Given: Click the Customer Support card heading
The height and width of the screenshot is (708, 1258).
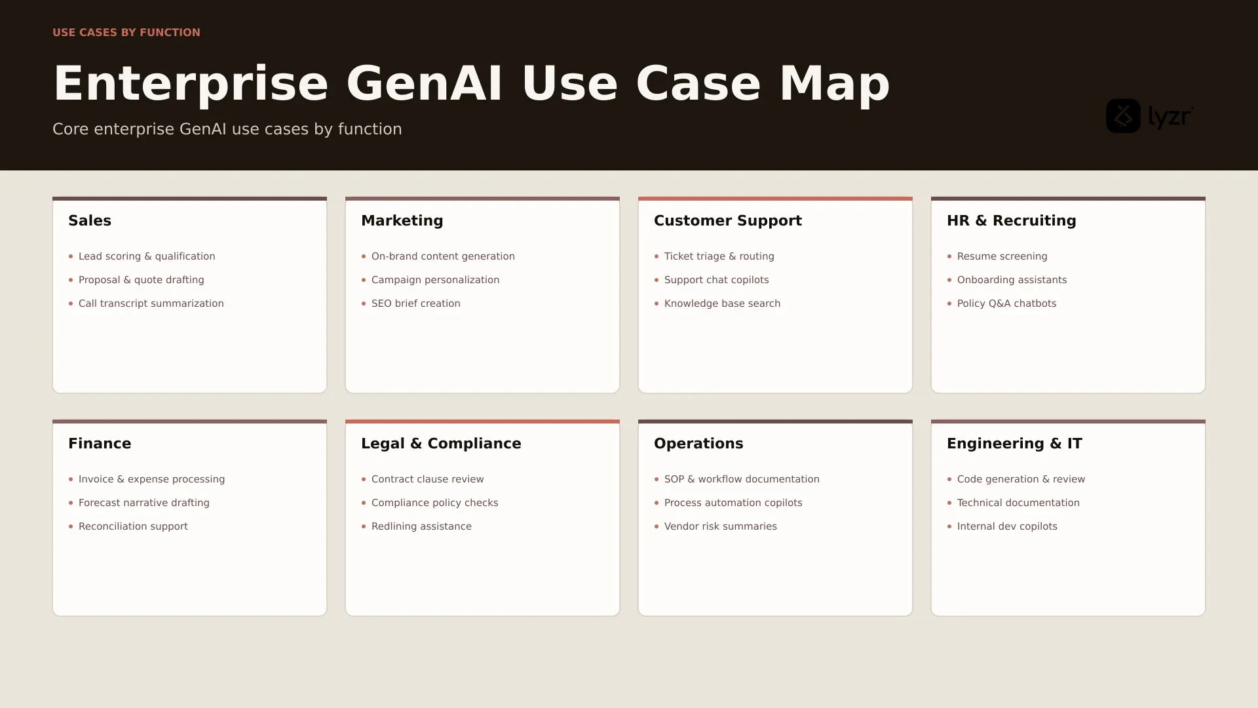Looking at the screenshot, I should tap(728, 220).
